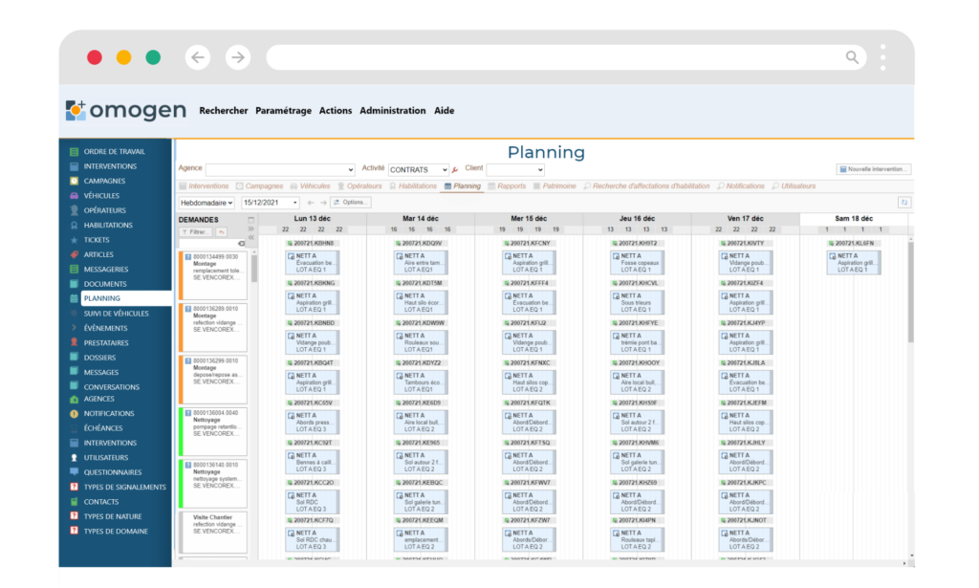Click the Demandes list scrollbar

pyautogui.click(x=254, y=269)
